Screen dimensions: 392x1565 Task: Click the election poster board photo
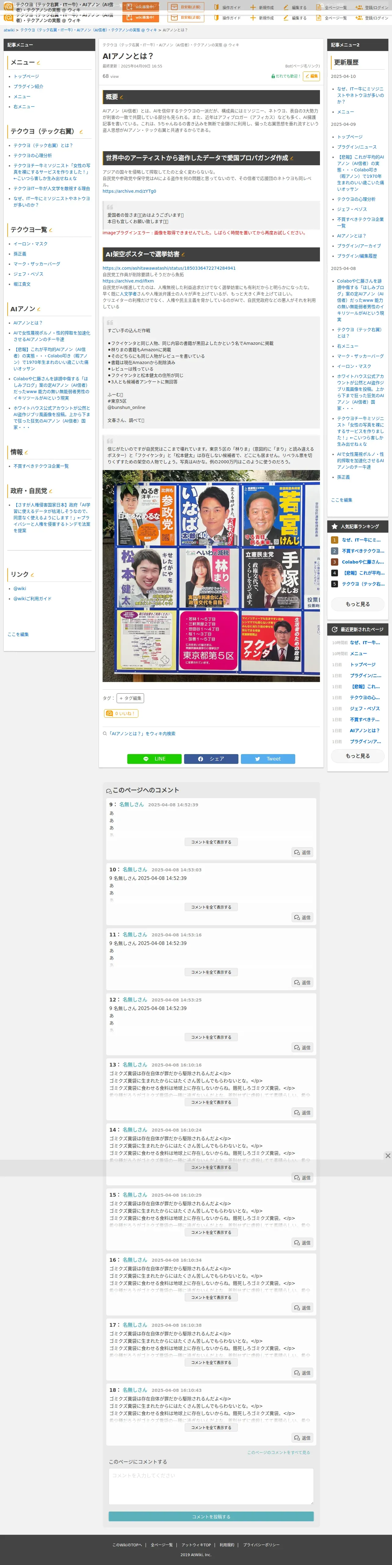click(x=211, y=576)
